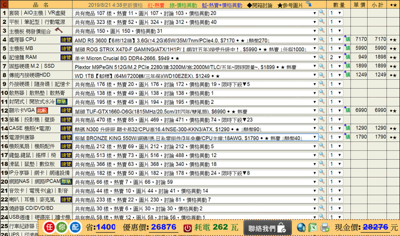400x236 pixels.
Task: Open the 總覽 badge next to 螢幕 投影機 壁掛
Action: (x=66, y=120)
